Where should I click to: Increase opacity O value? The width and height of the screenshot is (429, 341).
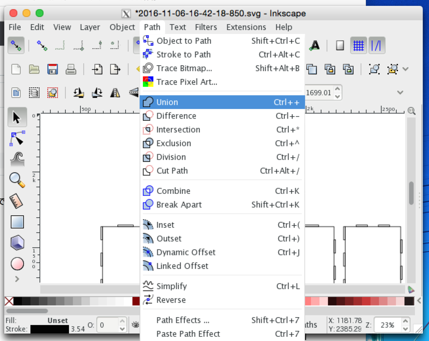[122, 321]
